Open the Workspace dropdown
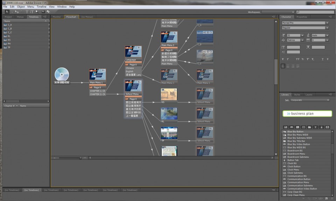This screenshot has width=336, height=201. tap(278, 12)
